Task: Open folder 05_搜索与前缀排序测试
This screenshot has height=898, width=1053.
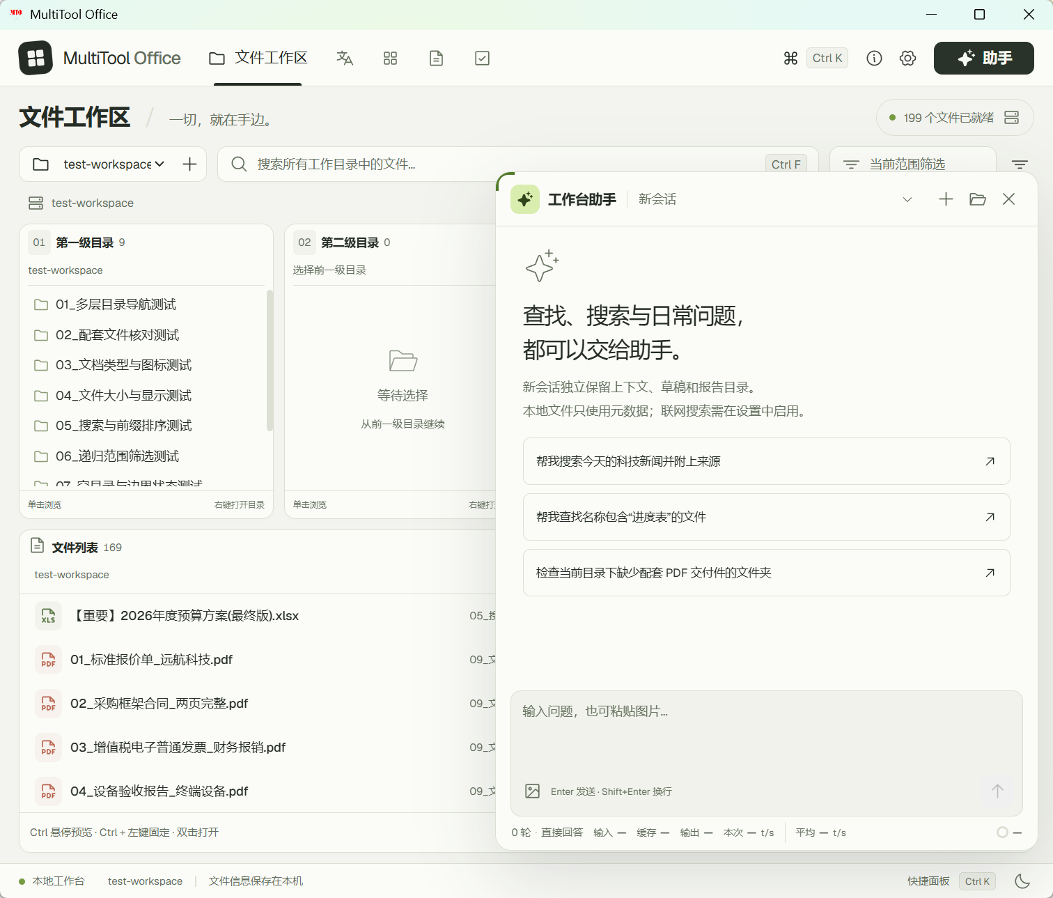Action: coord(146,426)
